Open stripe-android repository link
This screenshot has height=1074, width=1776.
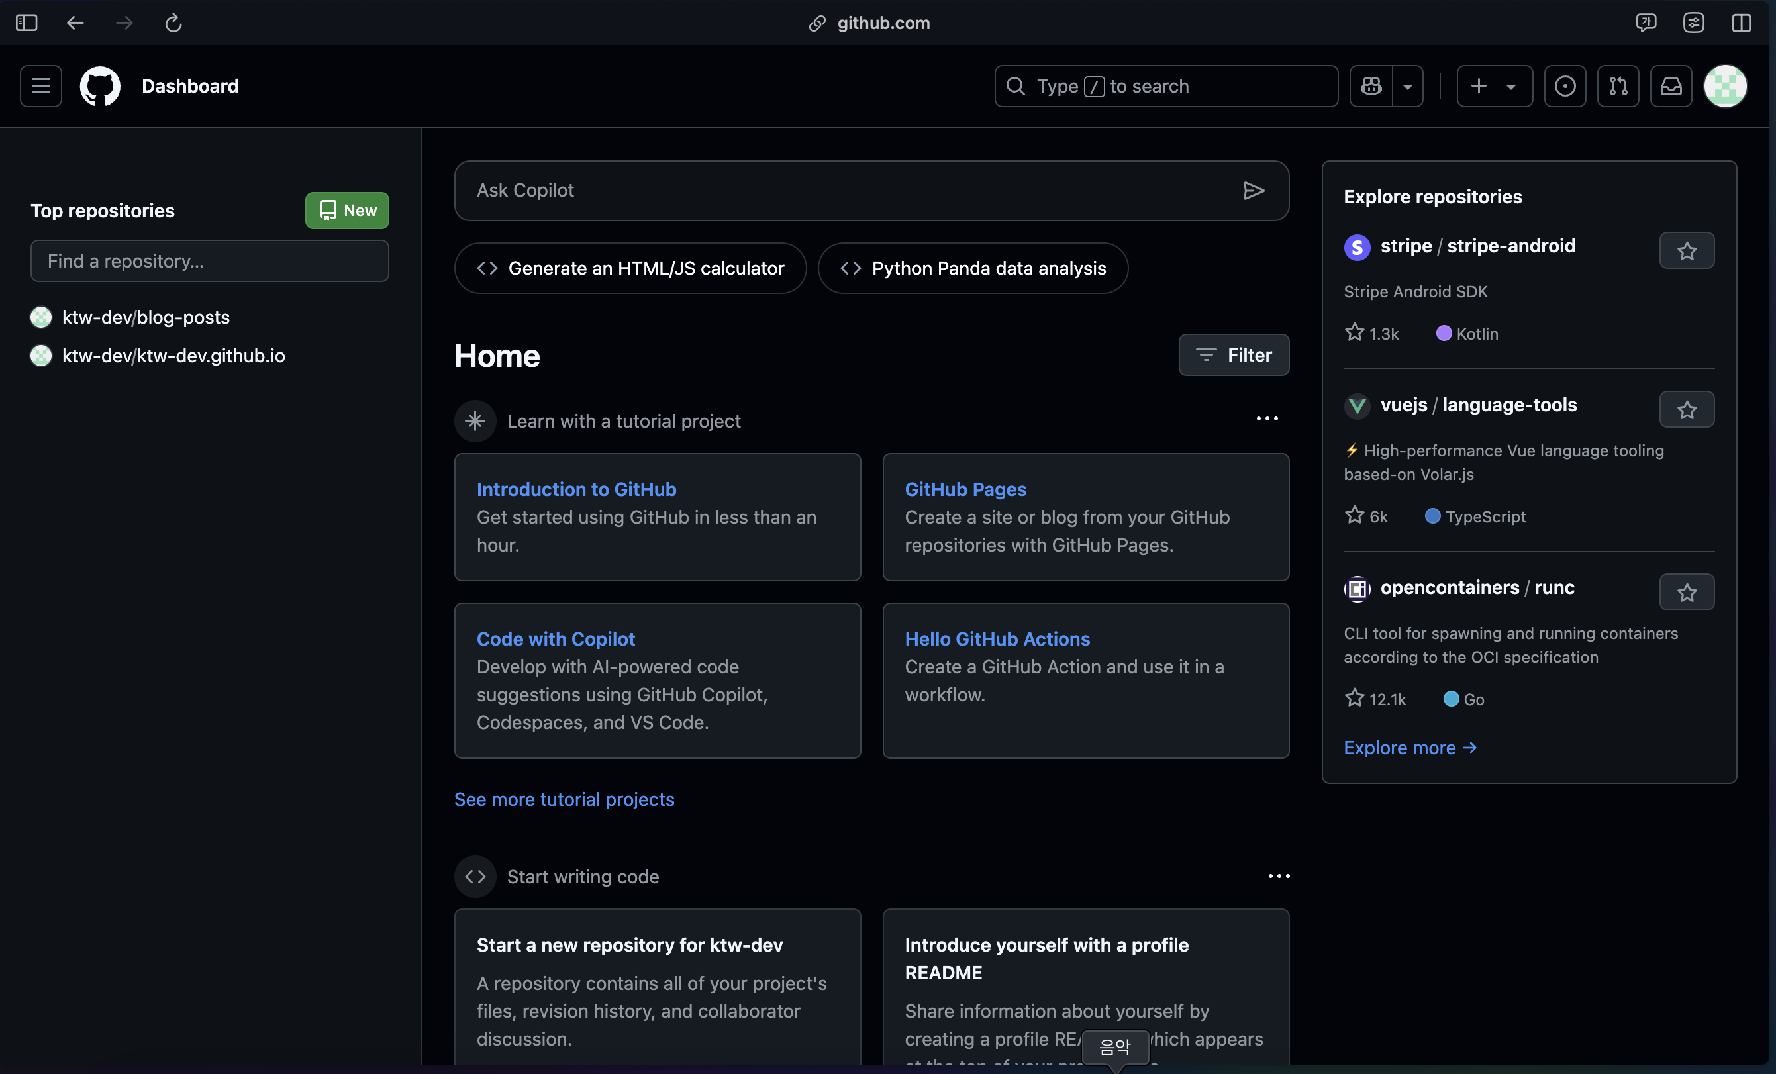[x=1512, y=246]
